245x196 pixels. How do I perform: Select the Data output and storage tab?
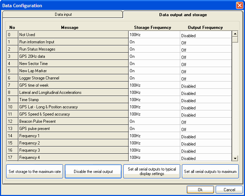coord(183,15)
